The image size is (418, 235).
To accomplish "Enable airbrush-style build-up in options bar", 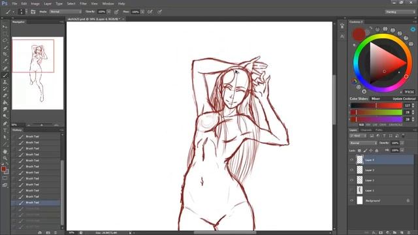I will (x=150, y=12).
